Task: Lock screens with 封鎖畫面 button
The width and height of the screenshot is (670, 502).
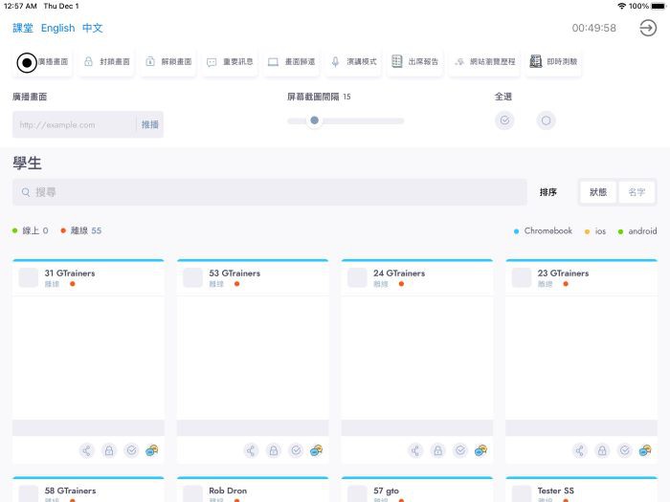Action: point(106,62)
